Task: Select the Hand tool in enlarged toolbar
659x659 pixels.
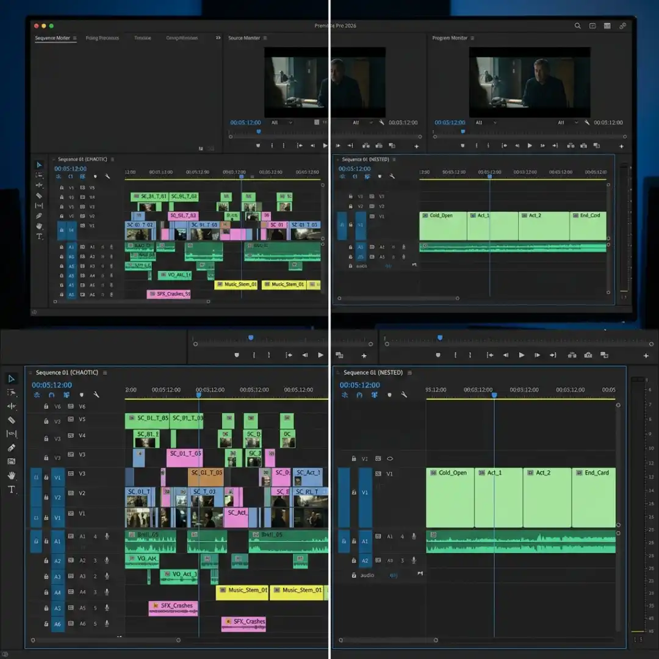Action: (12, 475)
